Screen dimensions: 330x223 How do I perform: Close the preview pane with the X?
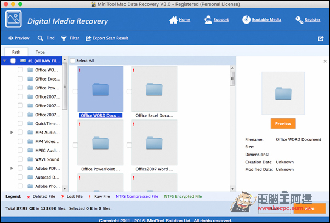(325, 61)
